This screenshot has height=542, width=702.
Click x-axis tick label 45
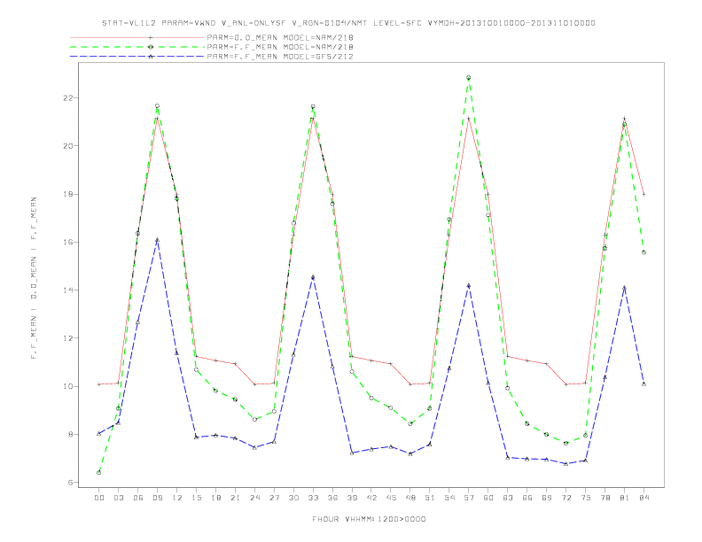tap(391, 498)
